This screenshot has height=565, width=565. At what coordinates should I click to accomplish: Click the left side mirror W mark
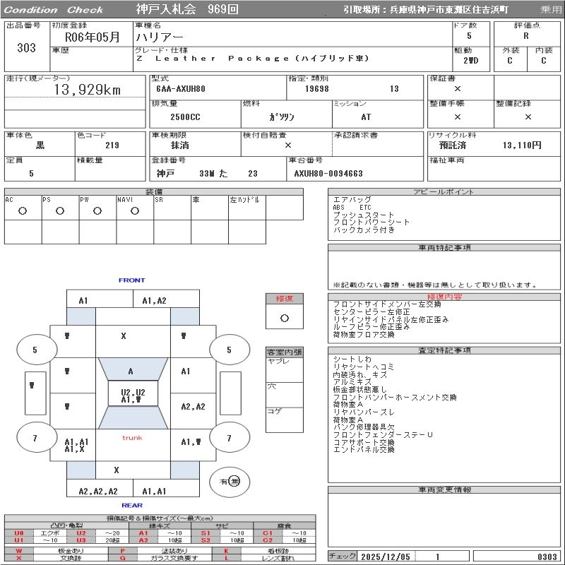(x=32, y=385)
